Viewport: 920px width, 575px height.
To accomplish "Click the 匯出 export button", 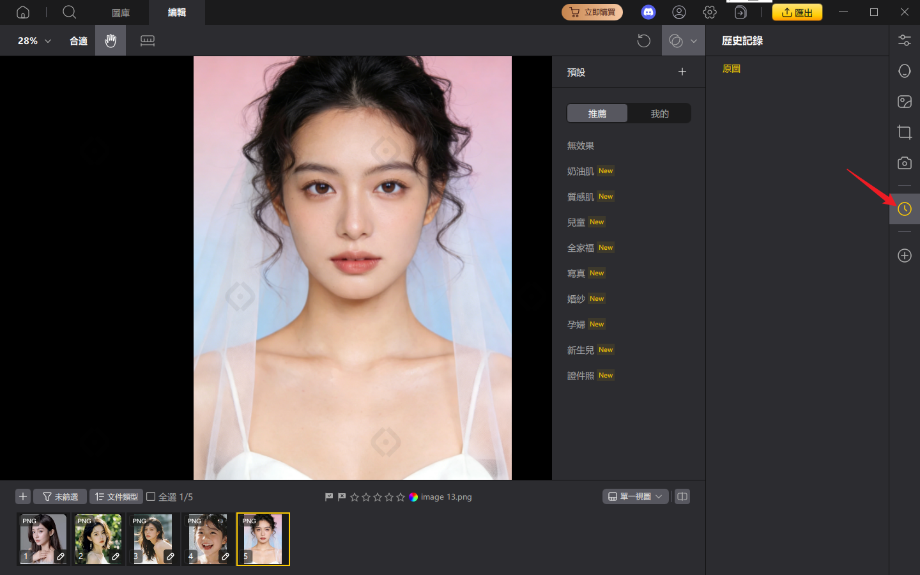I will point(797,12).
